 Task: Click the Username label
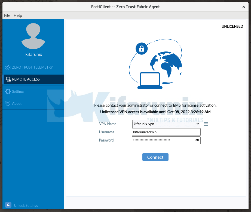pyautogui.click(x=107, y=132)
